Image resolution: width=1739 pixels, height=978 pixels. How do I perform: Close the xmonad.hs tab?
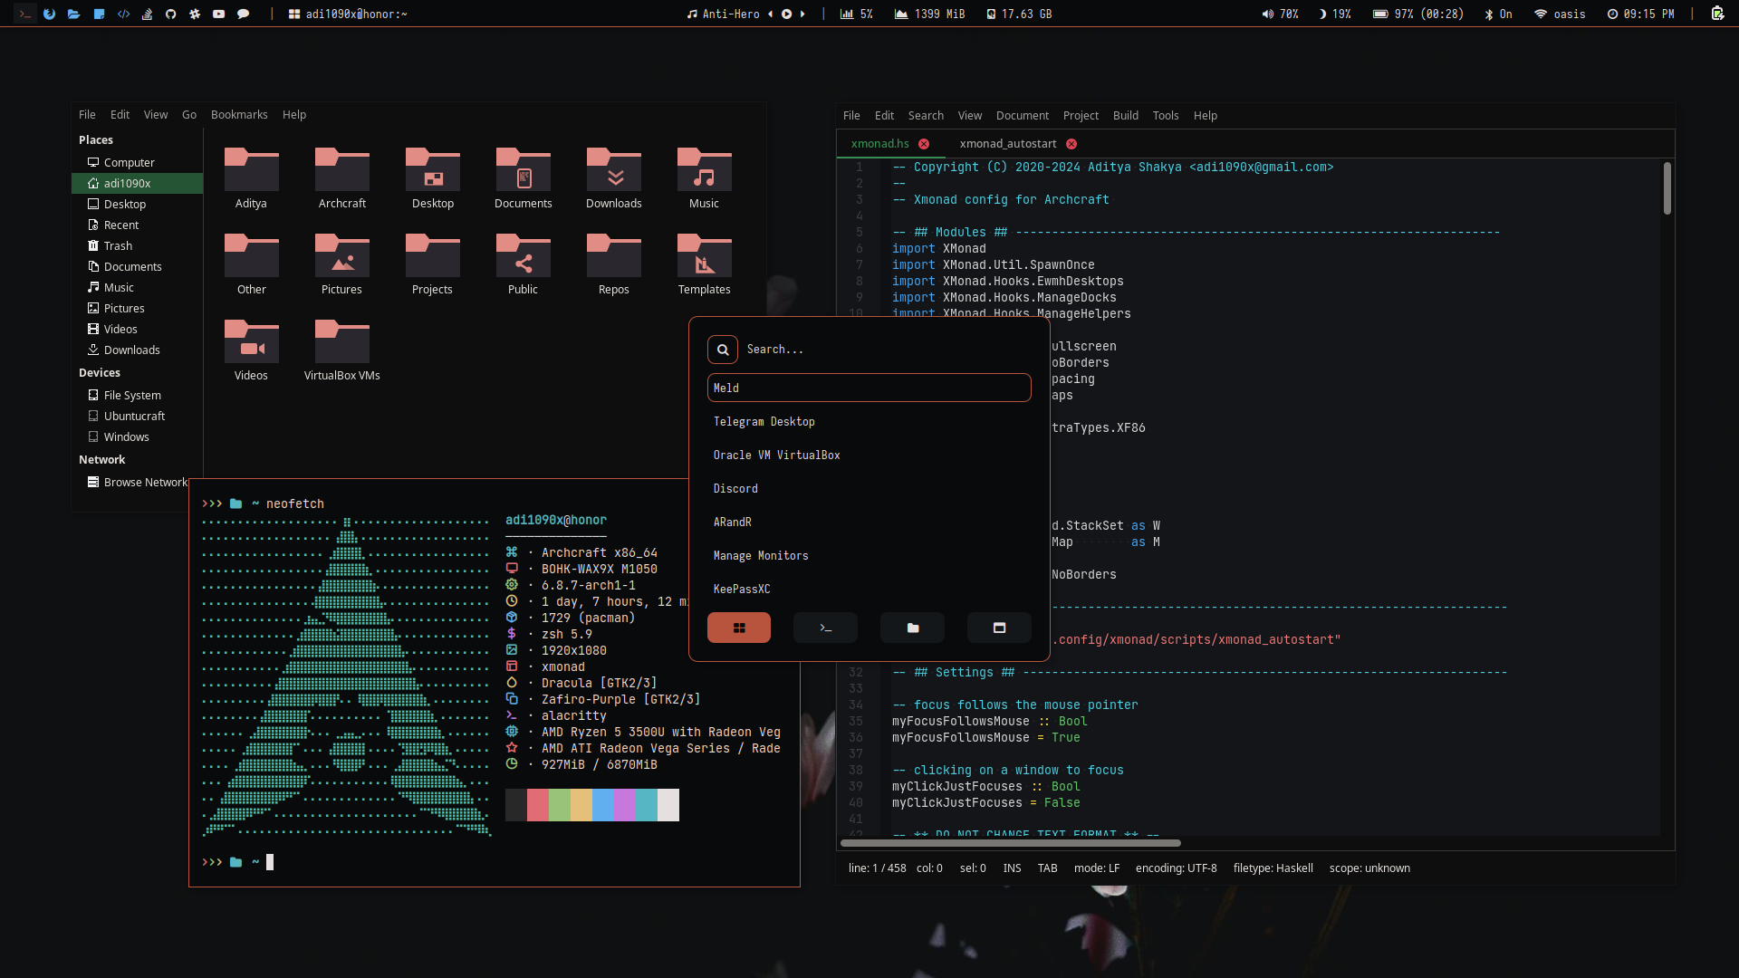[924, 144]
